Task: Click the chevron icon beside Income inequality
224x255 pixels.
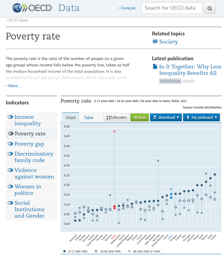Action: tap(11, 117)
